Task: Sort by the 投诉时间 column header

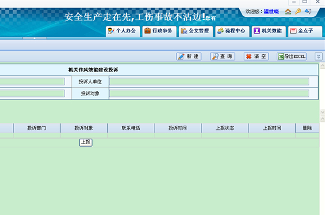Action: pyautogui.click(x=178, y=128)
